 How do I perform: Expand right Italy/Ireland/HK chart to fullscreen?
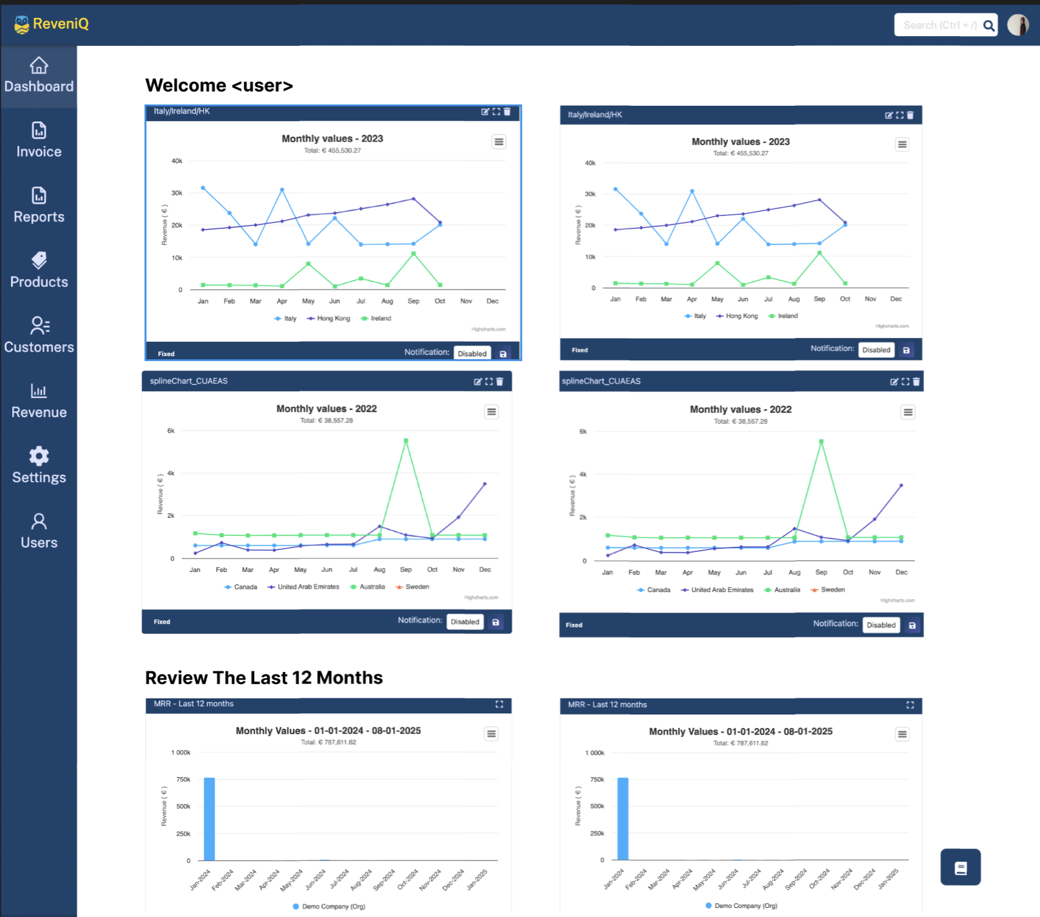point(900,115)
